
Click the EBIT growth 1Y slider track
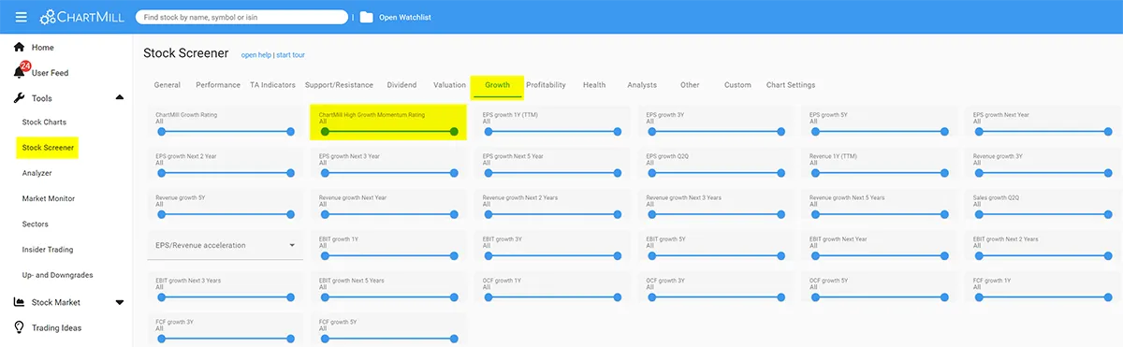click(x=389, y=255)
